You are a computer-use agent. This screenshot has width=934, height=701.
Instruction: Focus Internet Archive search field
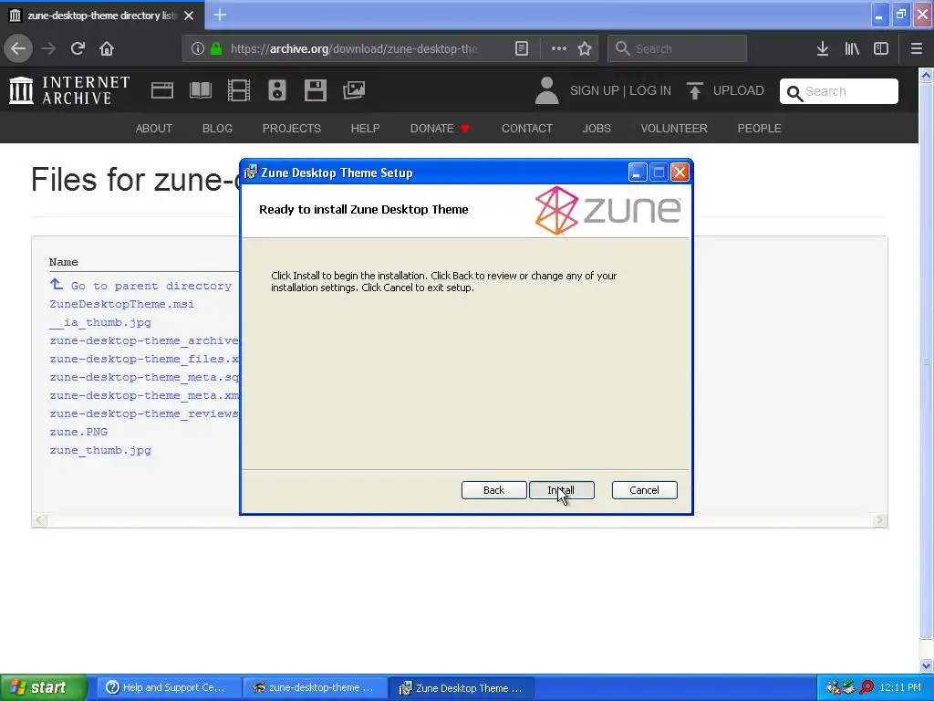click(839, 91)
